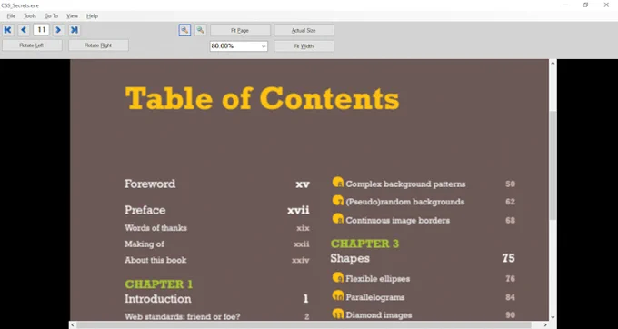
Task: Jump to the last page
Action: pos(75,30)
